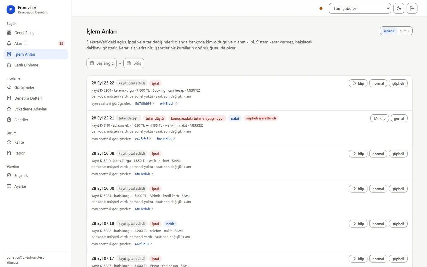This screenshot has height=267, width=427.
Task: Click the şüpheli işaretlendi tag
Action: [261, 118]
